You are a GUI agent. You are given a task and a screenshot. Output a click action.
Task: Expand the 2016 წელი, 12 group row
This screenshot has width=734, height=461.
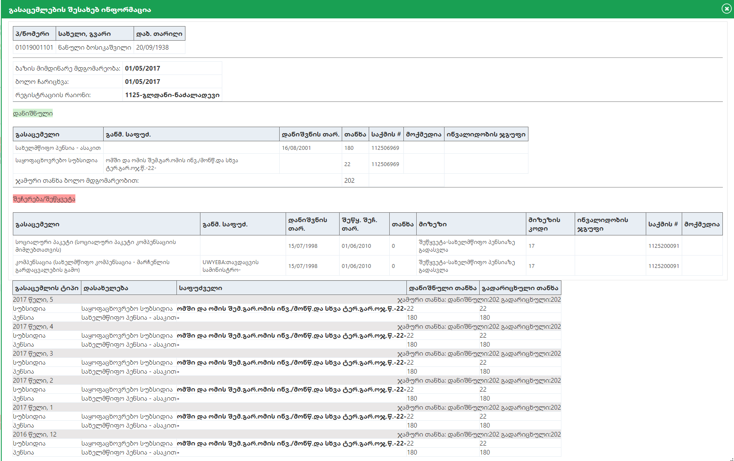(x=35, y=434)
